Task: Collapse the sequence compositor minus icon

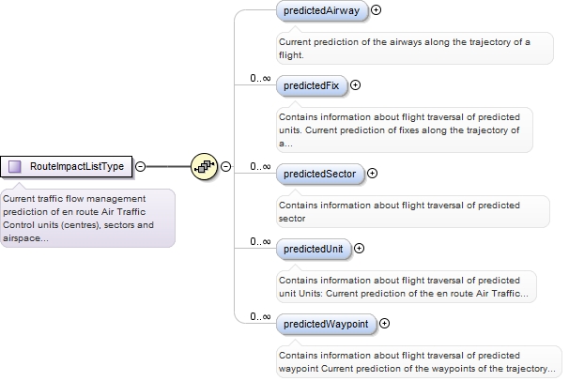Action: coord(225,166)
